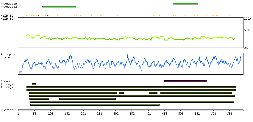Click the HsID 10 row label
This screenshot has height=122, width=253.
(x=7, y=15)
